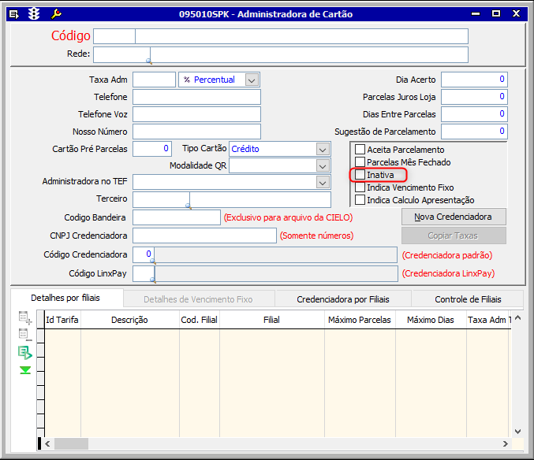534x460 pixels.
Task: Click the form menu icon in title bar
Action: click(x=14, y=13)
